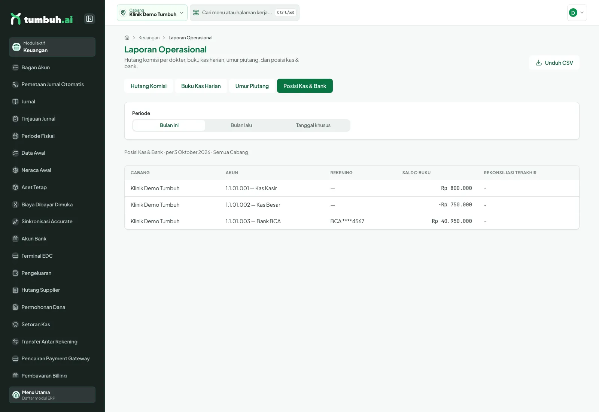Click the -Rp 750.000 balance value
The height and width of the screenshot is (412, 599).
(x=455, y=205)
